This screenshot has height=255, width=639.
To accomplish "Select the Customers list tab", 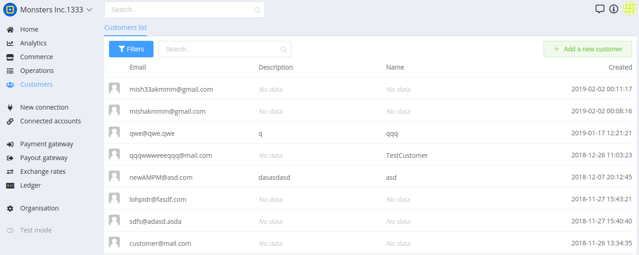I will [x=126, y=28].
